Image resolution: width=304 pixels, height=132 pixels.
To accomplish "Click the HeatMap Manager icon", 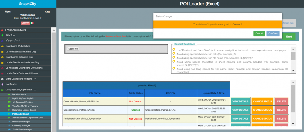I will 9,122.
